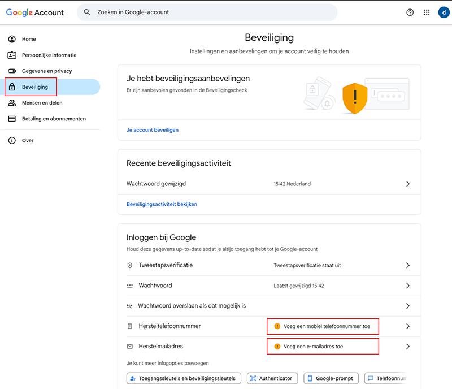The width and height of the screenshot is (452, 389).
Task: Add Toegangssleutels en beveiligingssleutels option
Action: pyautogui.click(x=184, y=378)
